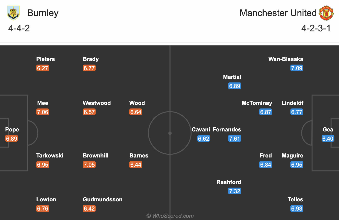Viewport: 339px width, 220px height.
Task: Click Burnley's 4-4-2 formation text
Action: (19, 28)
